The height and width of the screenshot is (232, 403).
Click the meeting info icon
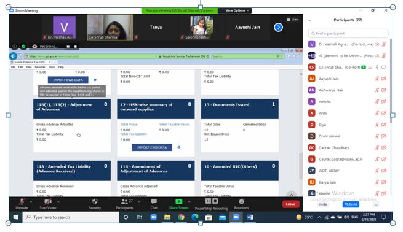tap(15, 47)
